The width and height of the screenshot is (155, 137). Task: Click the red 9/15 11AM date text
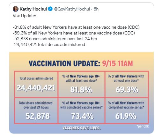pyautogui.click(x=117, y=64)
